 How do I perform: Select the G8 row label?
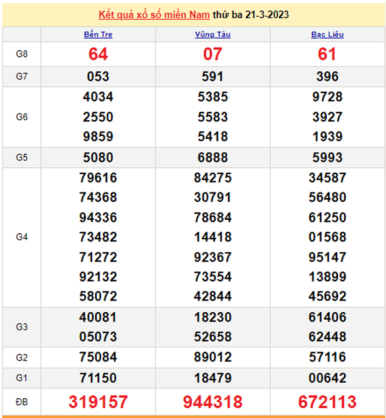21,54
